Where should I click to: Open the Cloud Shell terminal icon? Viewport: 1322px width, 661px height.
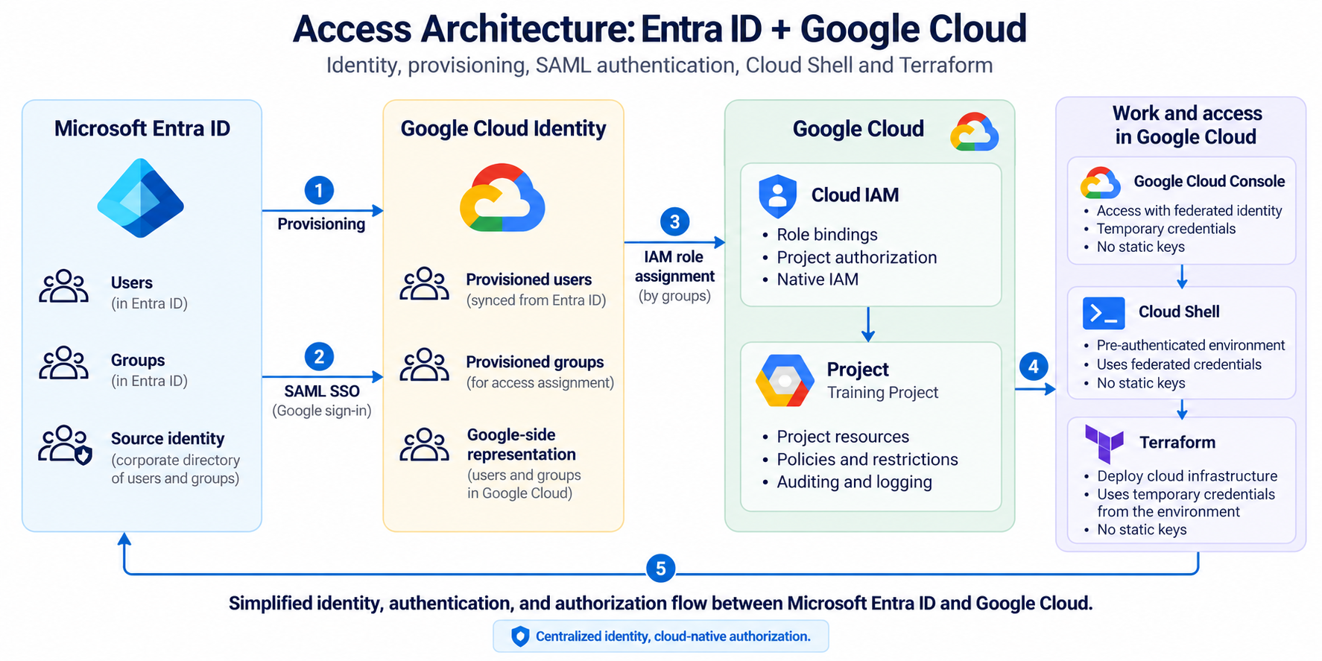[1104, 314]
